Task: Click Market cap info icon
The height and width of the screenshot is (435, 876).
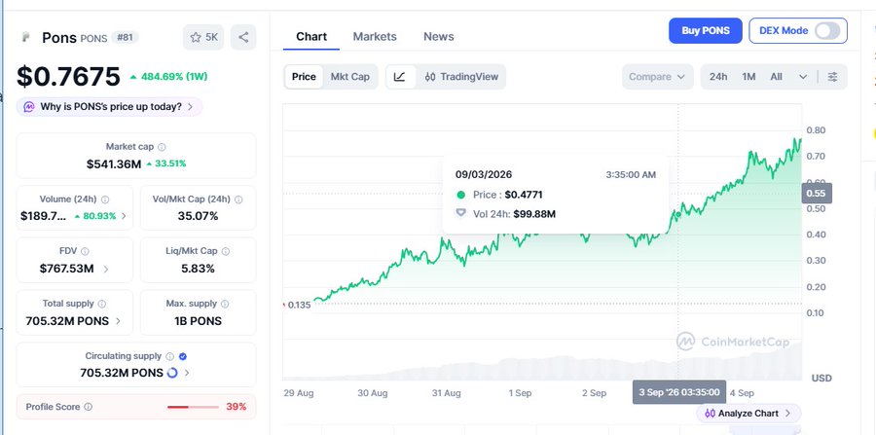Action: click(162, 147)
